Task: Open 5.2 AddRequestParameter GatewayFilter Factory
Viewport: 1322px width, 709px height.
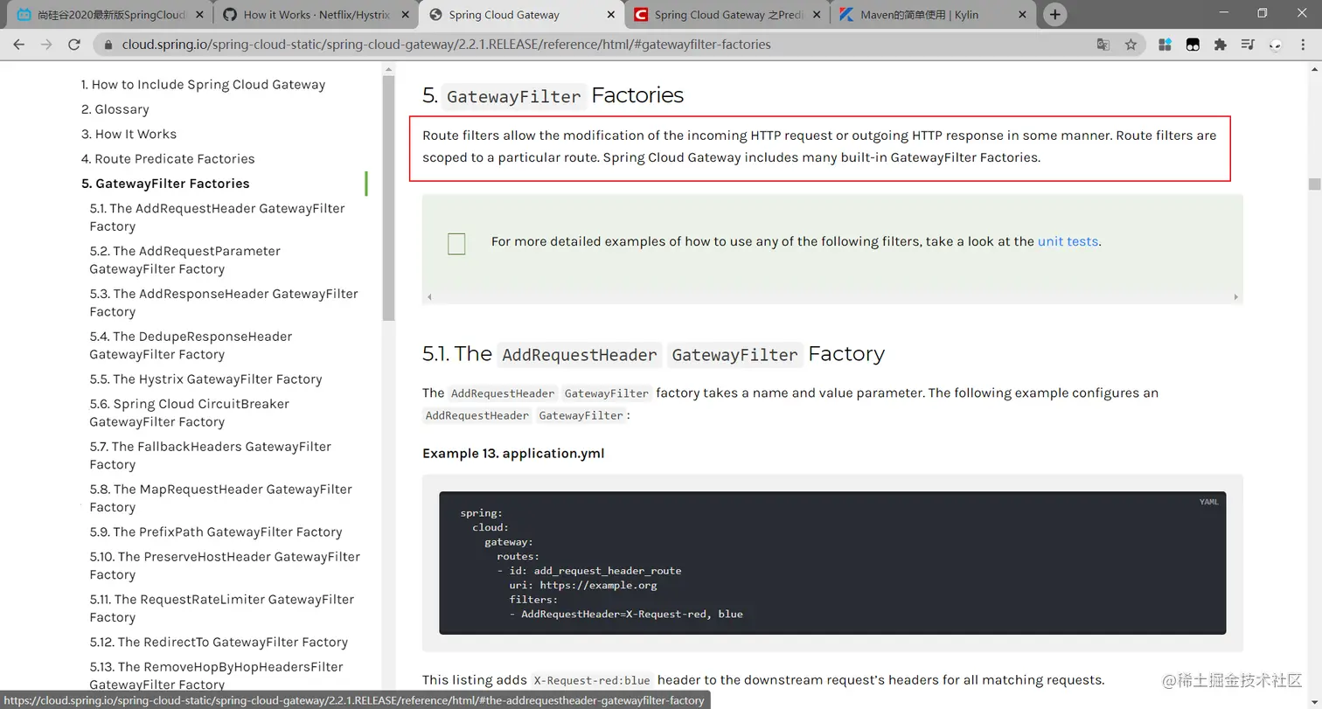Action: click(x=184, y=260)
